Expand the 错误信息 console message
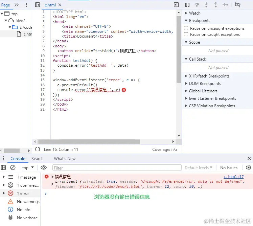This screenshot has height=226, width=253. [52, 177]
